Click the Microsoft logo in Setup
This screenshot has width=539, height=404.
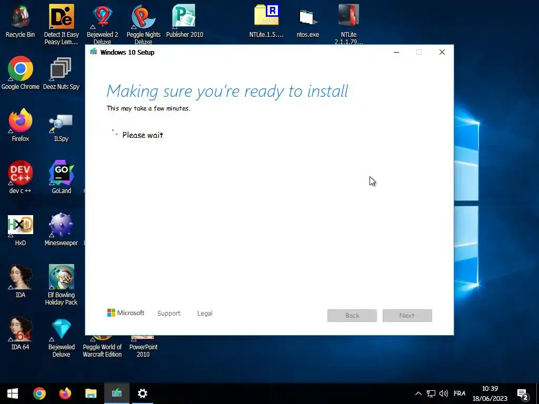pos(126,312)
